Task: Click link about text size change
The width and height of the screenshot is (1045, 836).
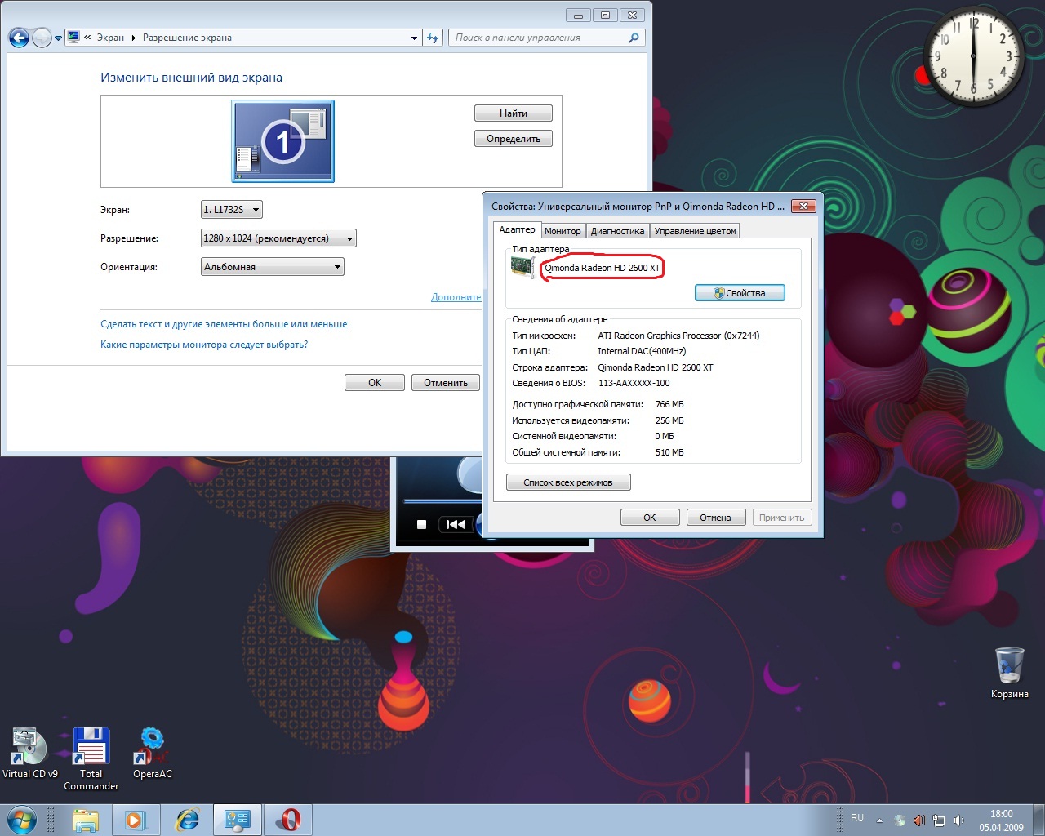Action: coord(224,324)
